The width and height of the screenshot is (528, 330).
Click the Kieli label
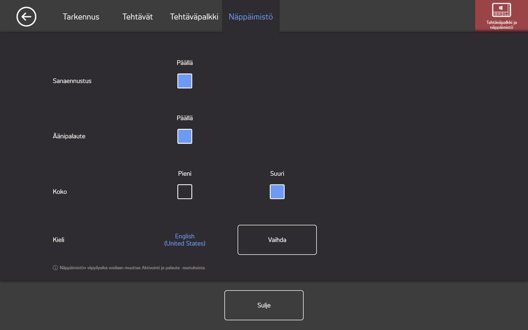(58, 240)
